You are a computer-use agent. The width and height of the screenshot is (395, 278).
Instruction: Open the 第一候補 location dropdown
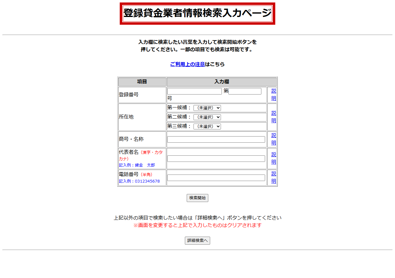(x=207, y=108)
